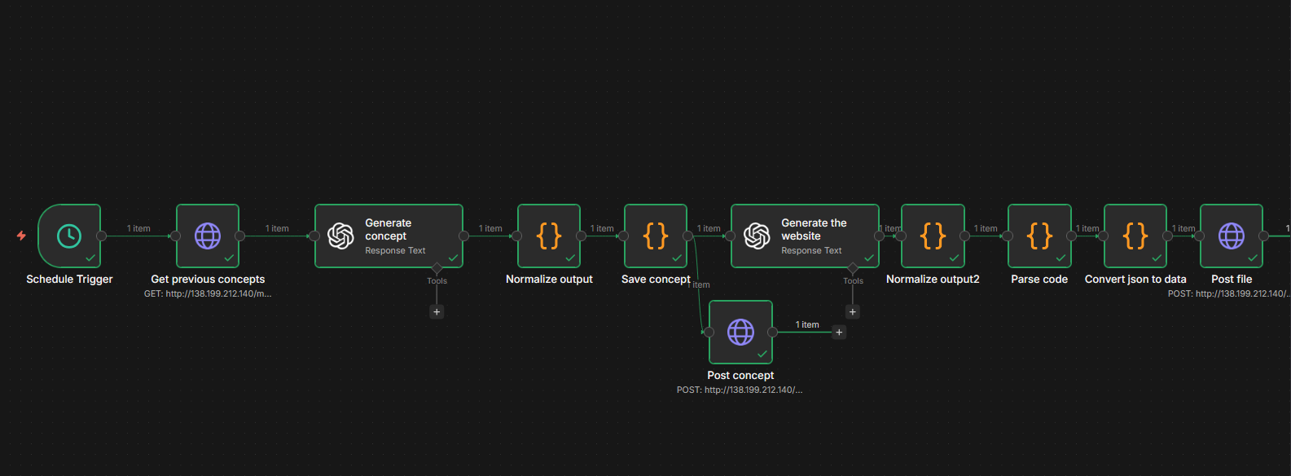
Task: Add a tool under Generate concept
Action: pyautogui.click(x=437, y=312)
